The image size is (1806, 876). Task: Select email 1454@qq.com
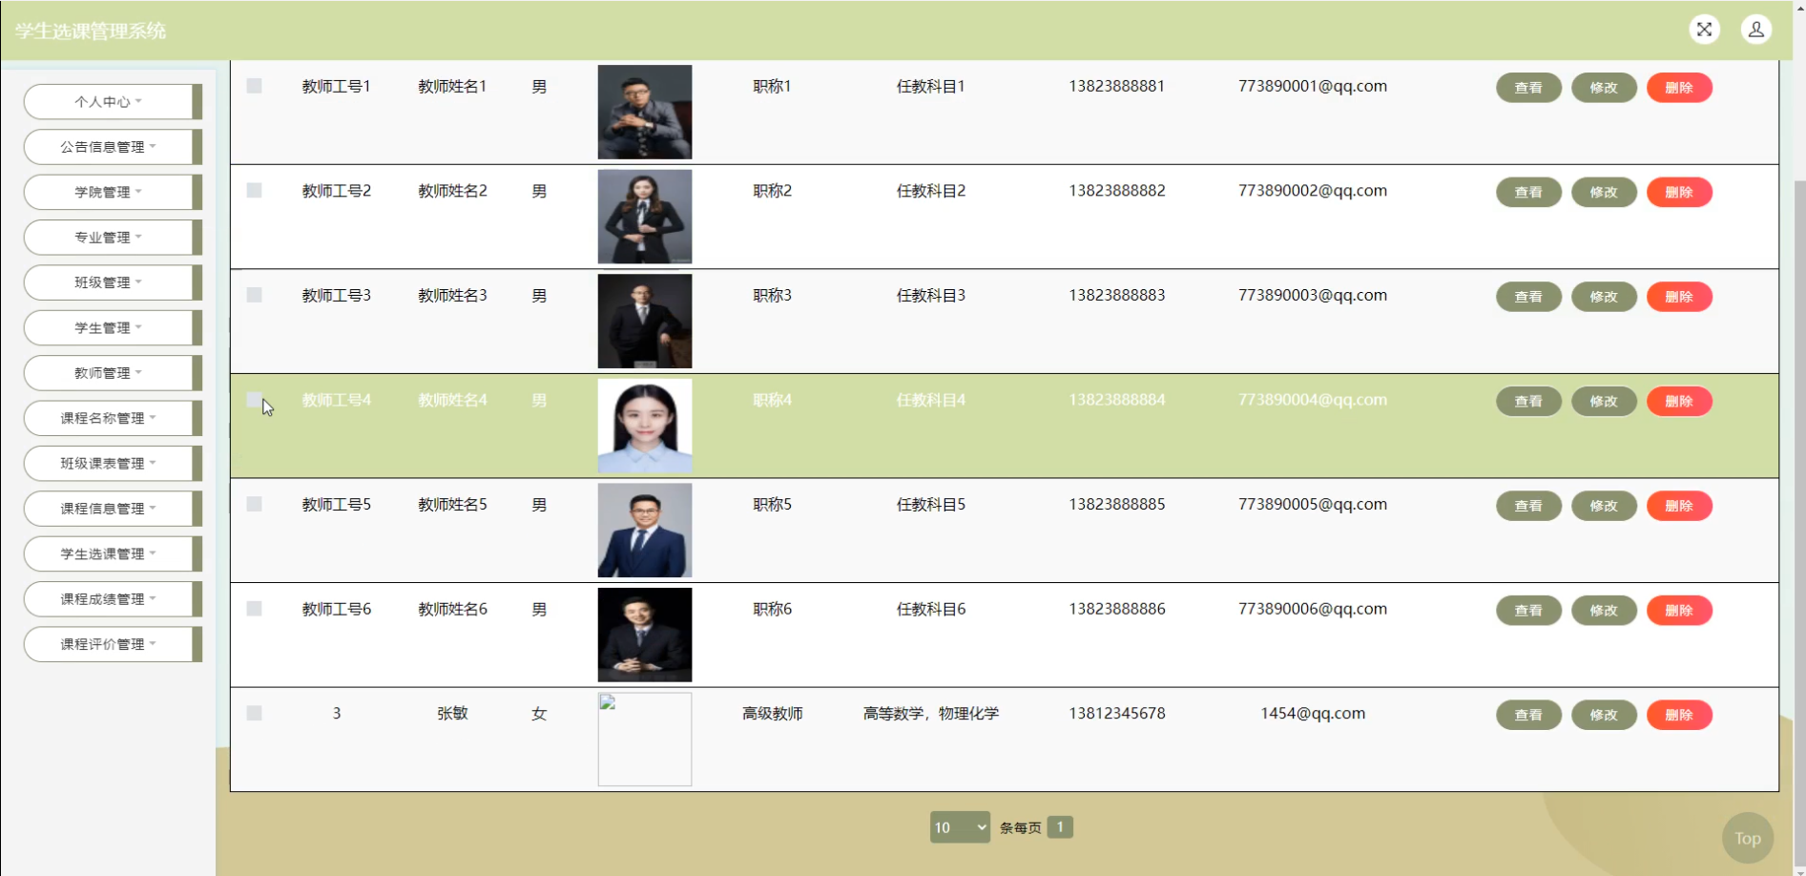click(1313, 713)
